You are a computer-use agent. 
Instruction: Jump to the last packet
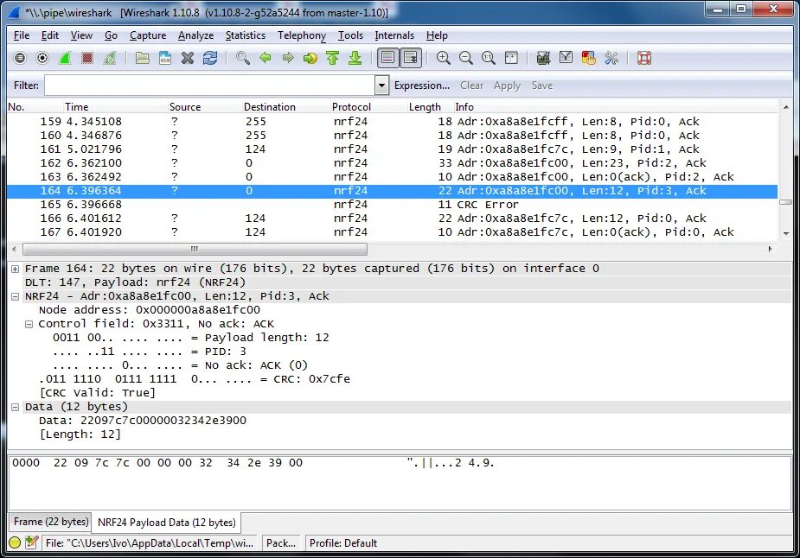pyautogui.click(x=355, y=58)
